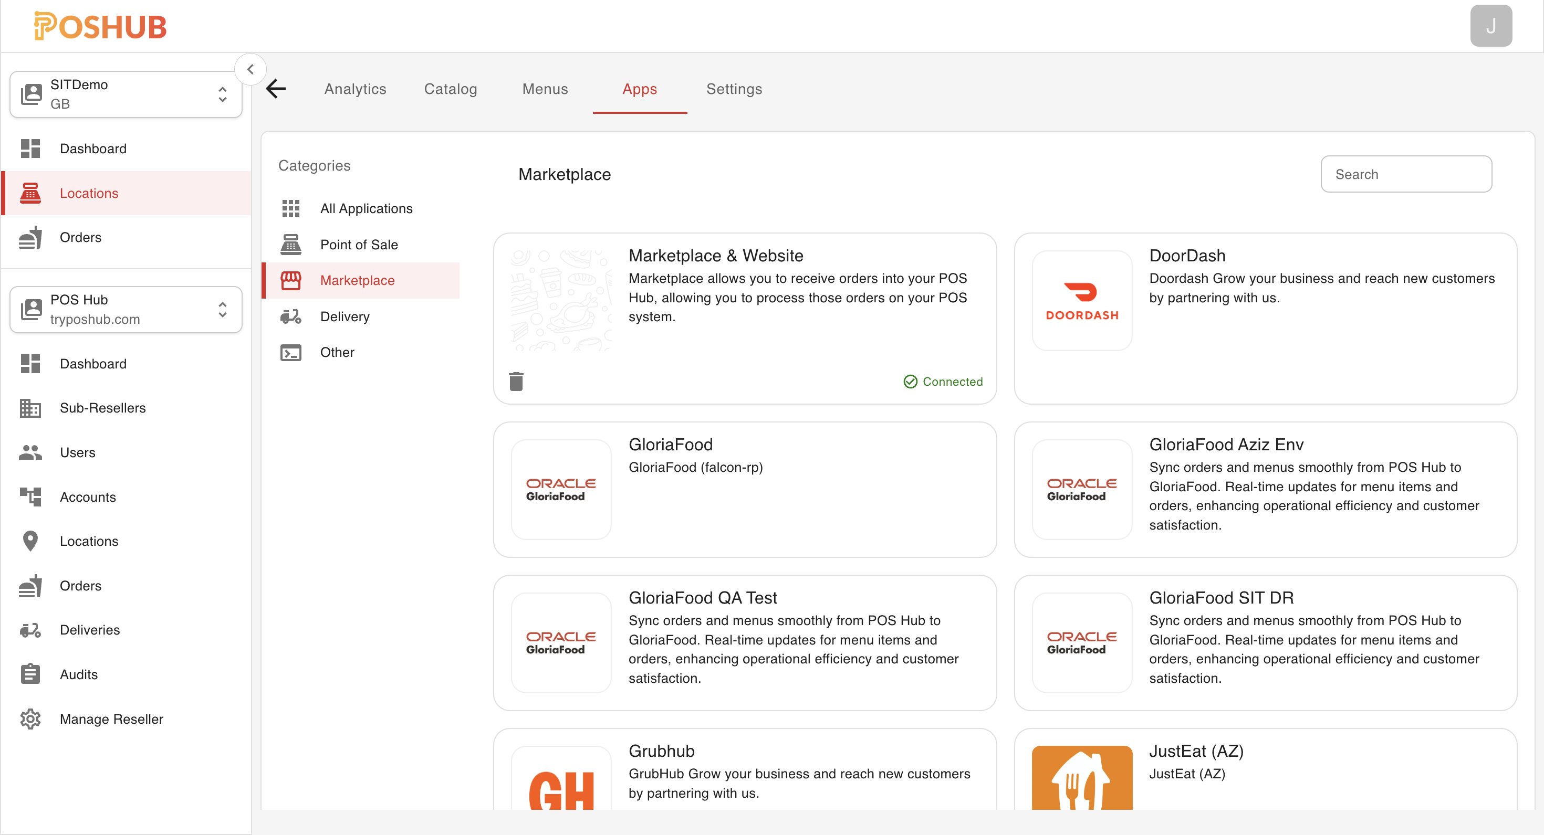Select the Users icon in the sidebar

pyautogui.click(x=30, y=452)
